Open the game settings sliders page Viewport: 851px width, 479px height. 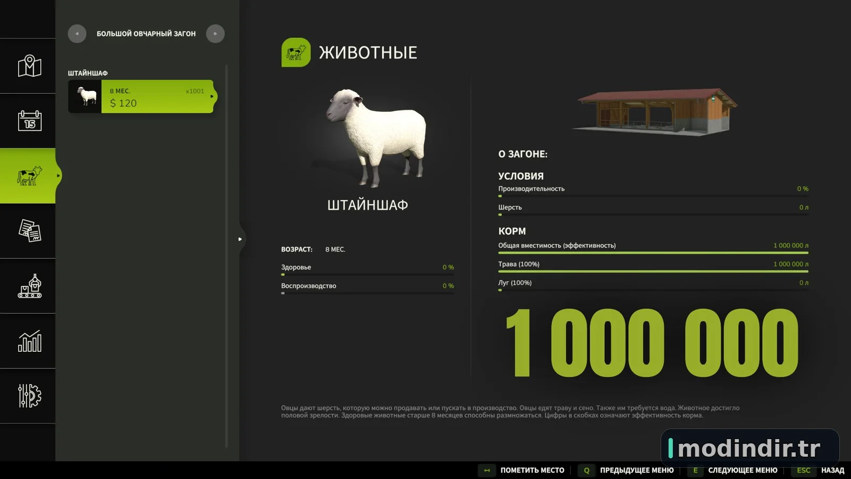click(x=29, y=396)
